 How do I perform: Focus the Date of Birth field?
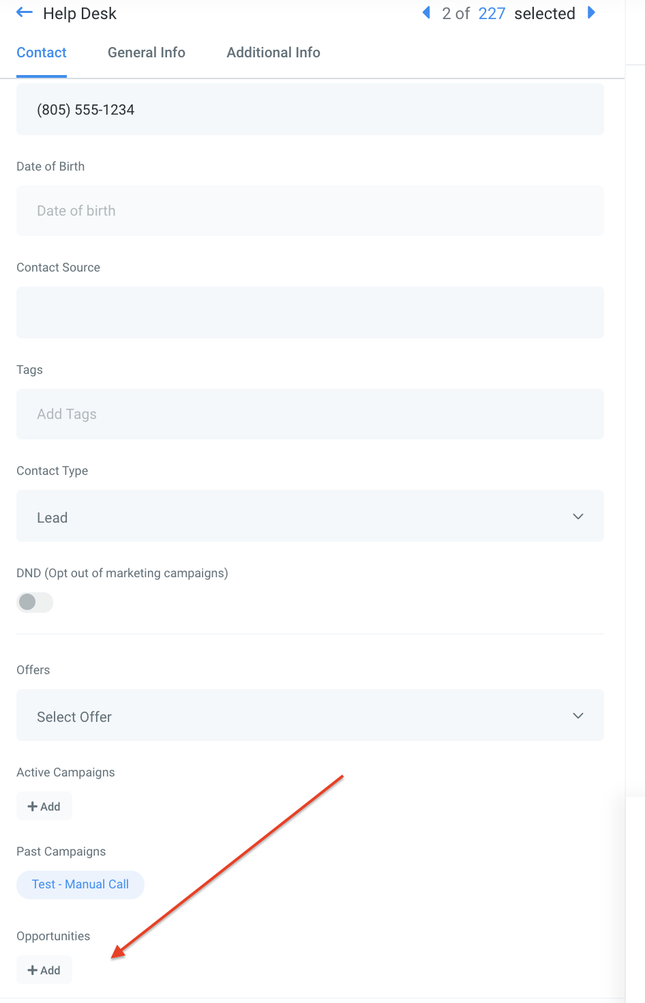tap(310, 211)
